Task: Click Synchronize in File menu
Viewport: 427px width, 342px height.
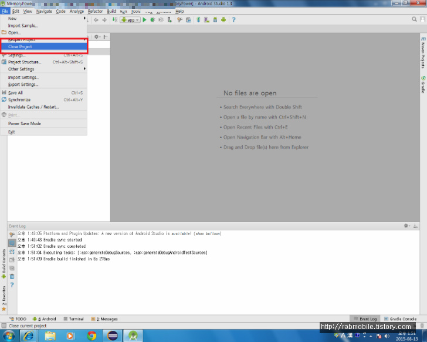Action: (43, 100)
